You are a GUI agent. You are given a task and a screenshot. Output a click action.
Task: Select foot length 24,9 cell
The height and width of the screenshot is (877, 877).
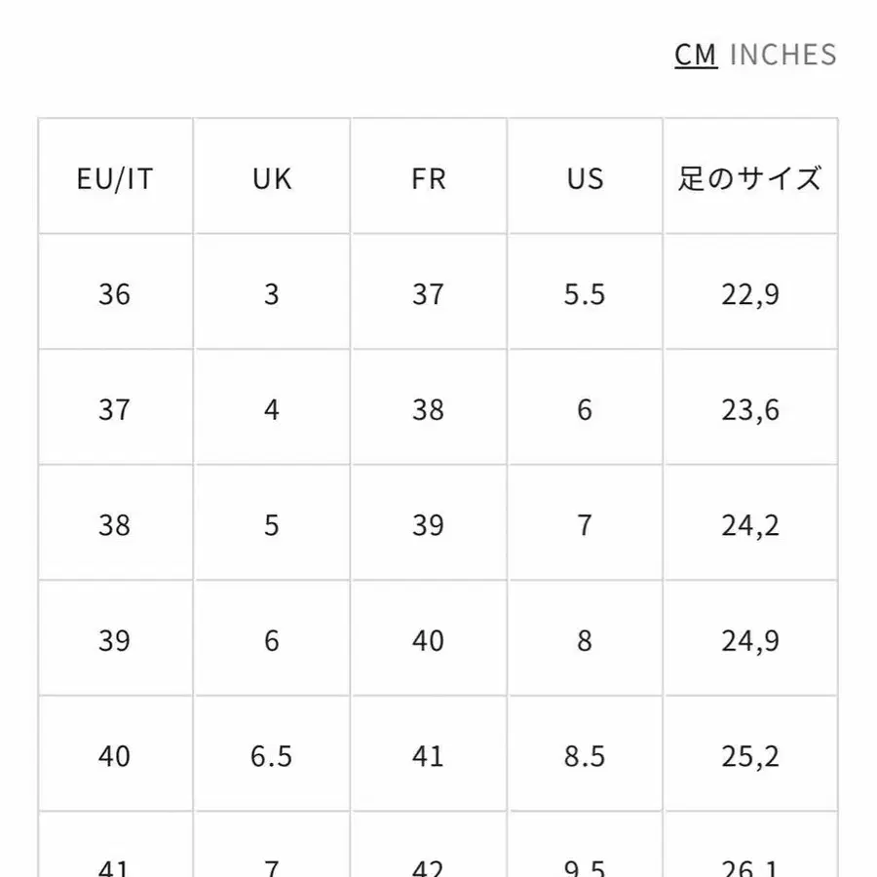[750, 640]
